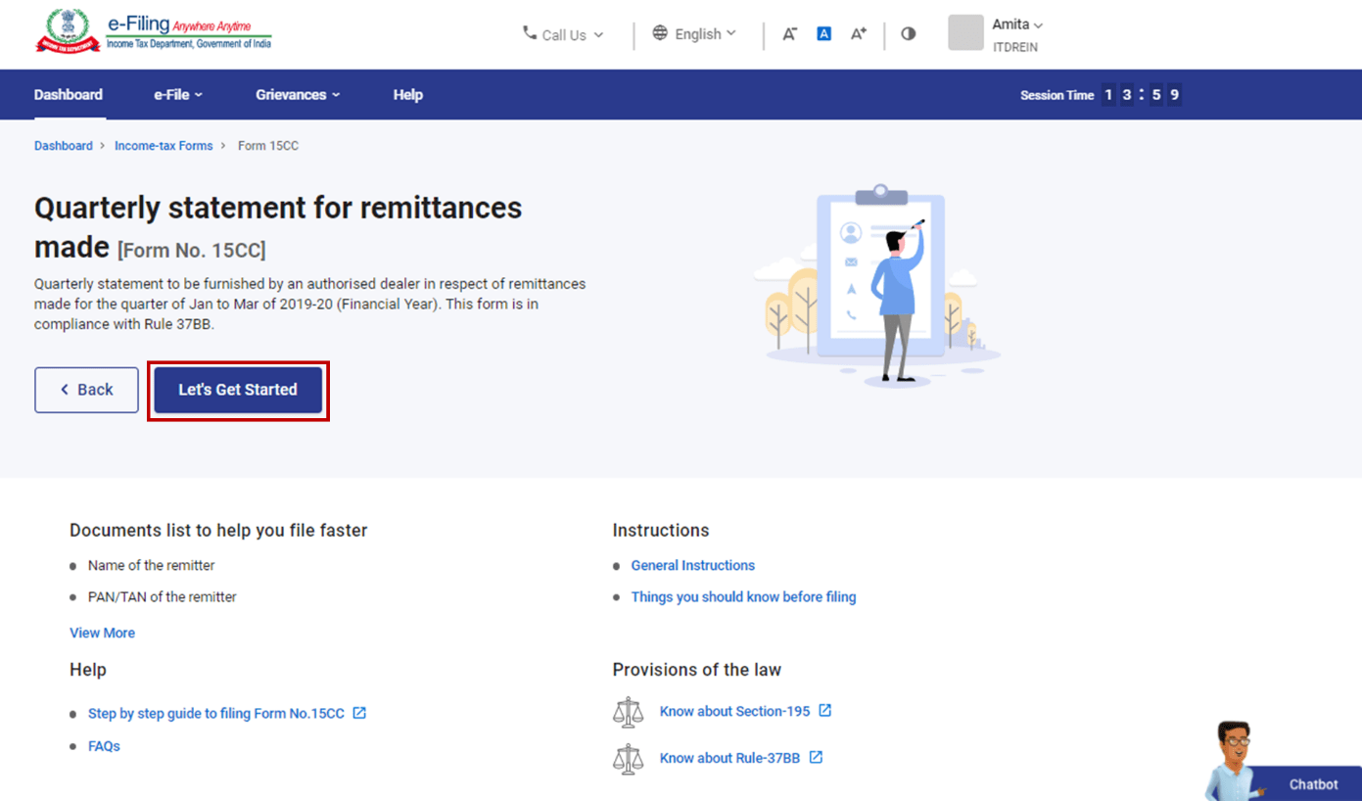Expand the Call Us dropdown
This screenshot has height=801, width=1362.
pyautogui.click(x=563, y=35)
